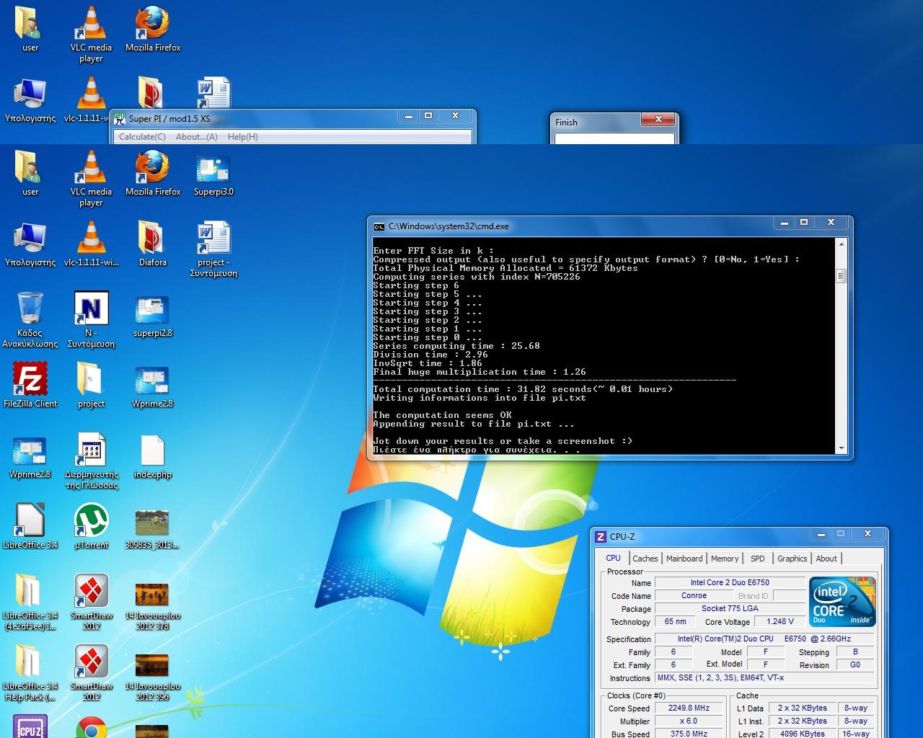This screenshot has height=738, width=923.
Task: Open the Help(H) menu in Super PI
Action: point(243,137)
